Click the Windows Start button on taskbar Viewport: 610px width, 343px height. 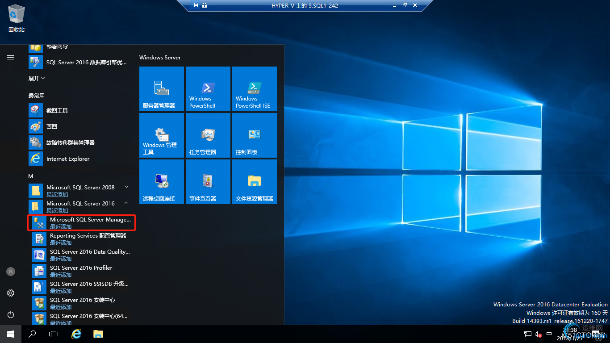tap(11, 334)
